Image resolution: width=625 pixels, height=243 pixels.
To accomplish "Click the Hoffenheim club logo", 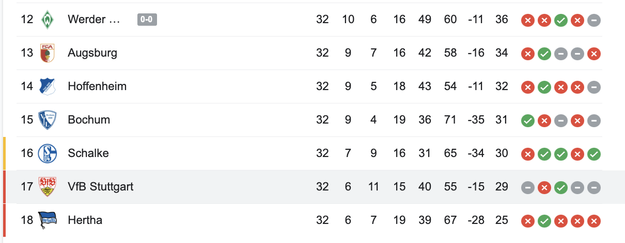I will [x=48, y=86].
